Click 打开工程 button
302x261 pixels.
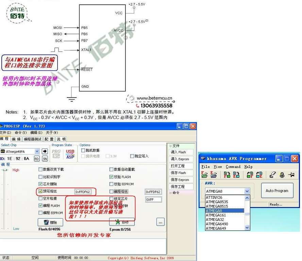coord(181,166)
